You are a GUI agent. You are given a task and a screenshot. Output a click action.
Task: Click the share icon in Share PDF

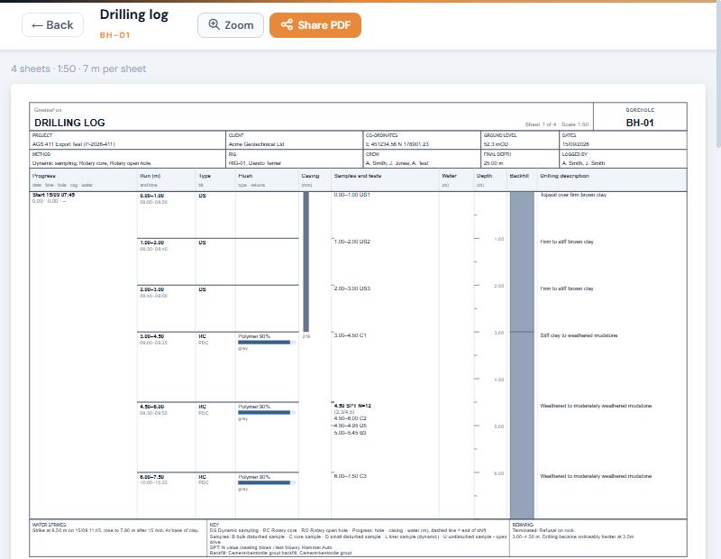click(287, 24)
